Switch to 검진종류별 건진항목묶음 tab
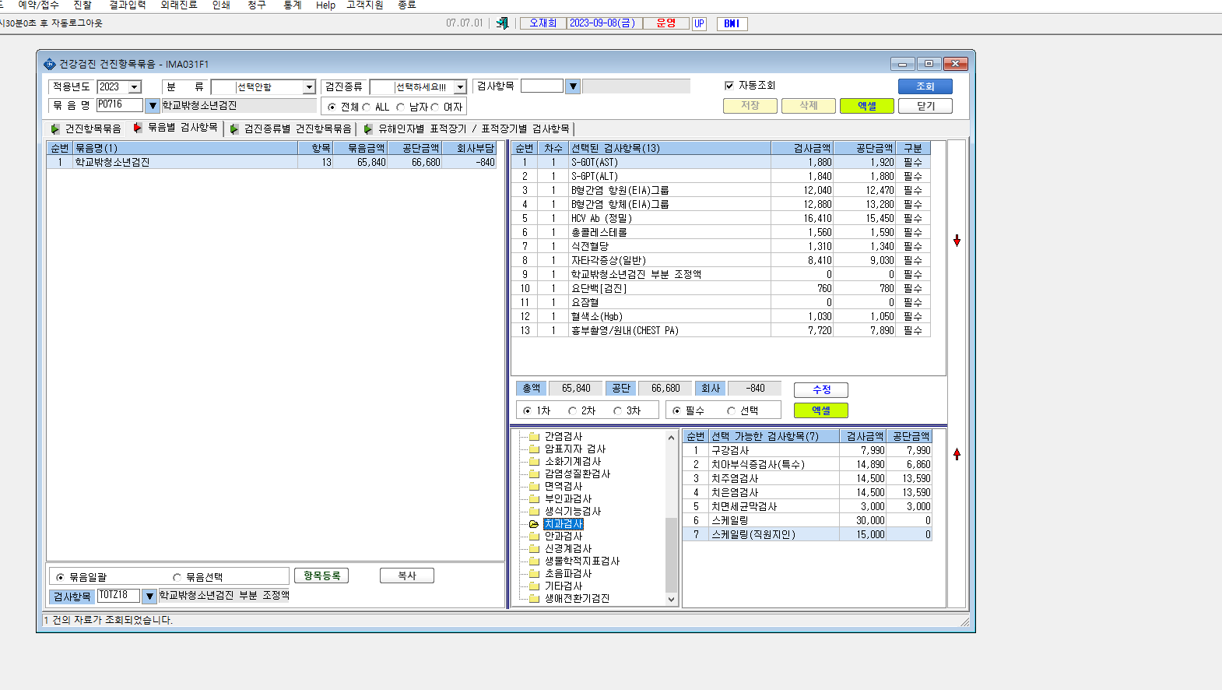The image size is (1222, 690). pos(298,128)
